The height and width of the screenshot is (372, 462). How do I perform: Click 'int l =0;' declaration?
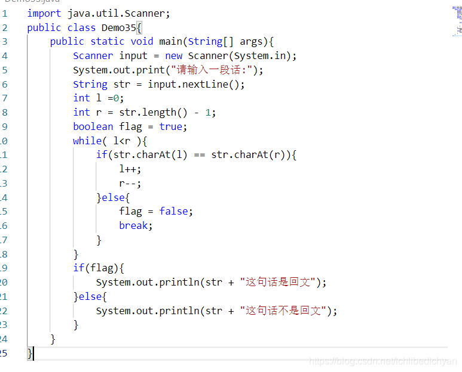click(99, 98)
